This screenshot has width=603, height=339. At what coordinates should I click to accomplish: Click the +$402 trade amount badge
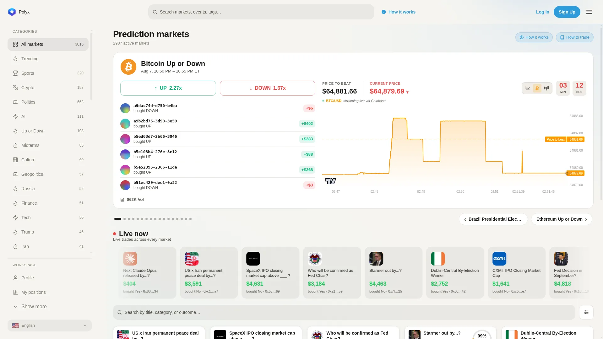(307, 124)
